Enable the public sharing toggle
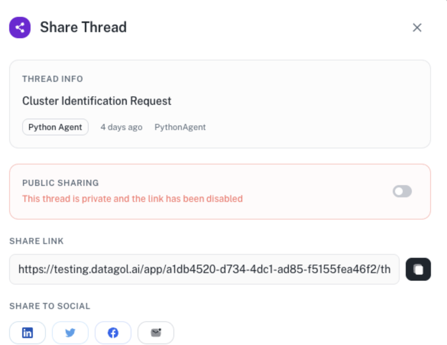 pyautogui.click(x=402, y=191)
